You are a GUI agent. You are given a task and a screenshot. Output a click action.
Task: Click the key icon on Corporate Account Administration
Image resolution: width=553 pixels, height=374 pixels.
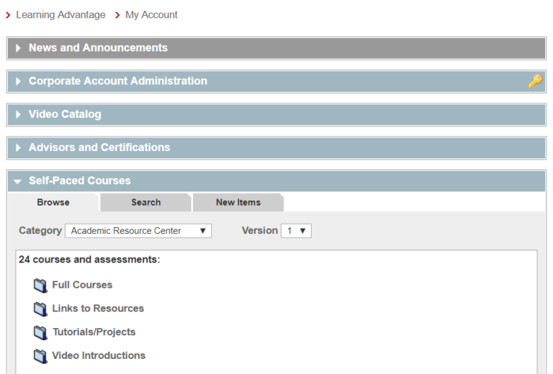coord(535,81)
